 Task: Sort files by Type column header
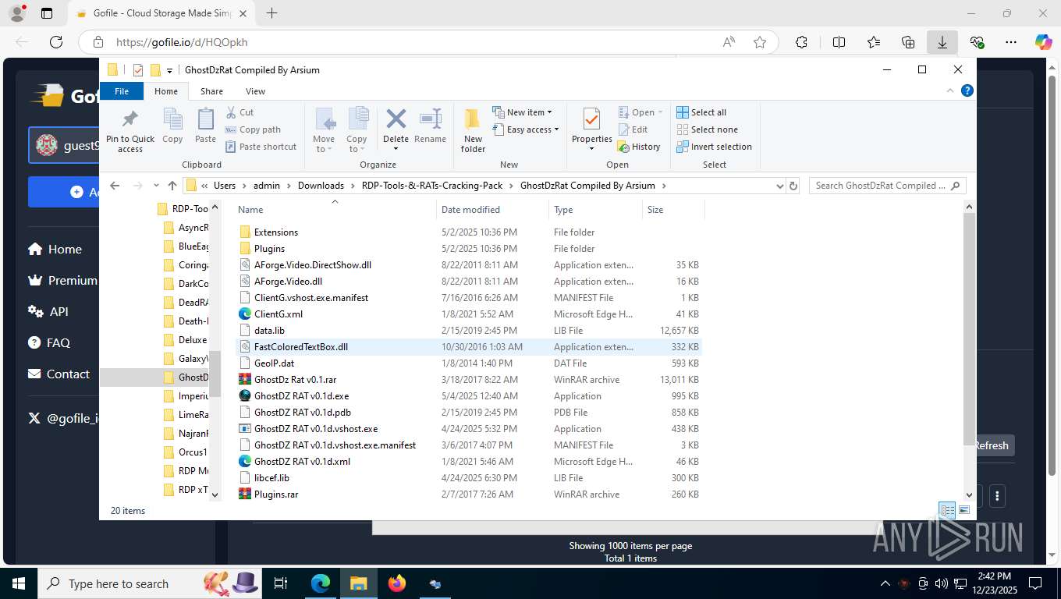click(595, 210)
